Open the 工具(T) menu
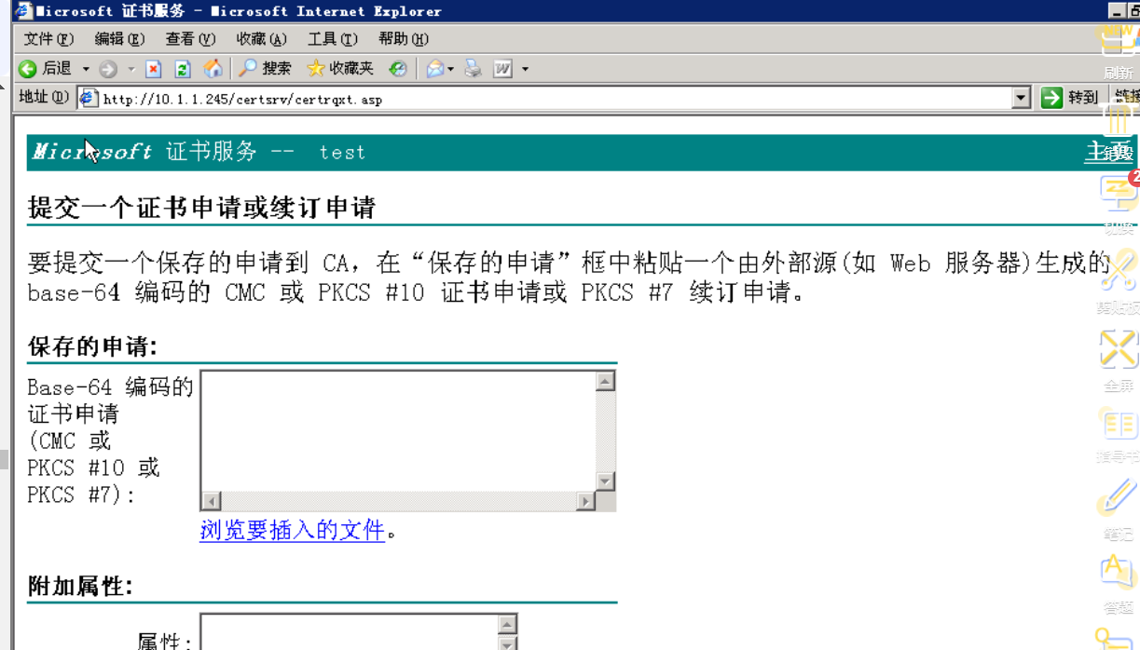The width and height of the screenshot is (1140, 650). coord(333,39)
